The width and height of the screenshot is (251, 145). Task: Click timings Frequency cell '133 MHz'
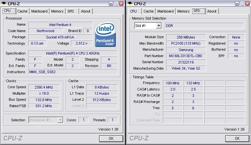(193, 83)
